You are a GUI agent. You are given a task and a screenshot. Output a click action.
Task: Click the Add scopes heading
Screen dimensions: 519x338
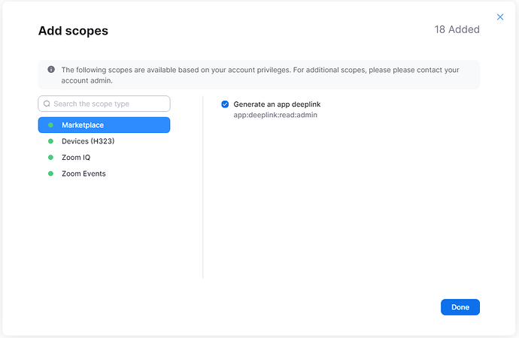point(73,31)
